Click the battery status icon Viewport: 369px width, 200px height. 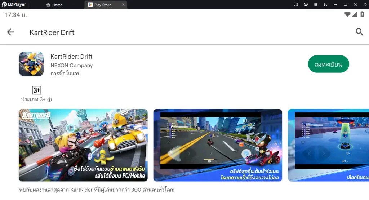362,14
